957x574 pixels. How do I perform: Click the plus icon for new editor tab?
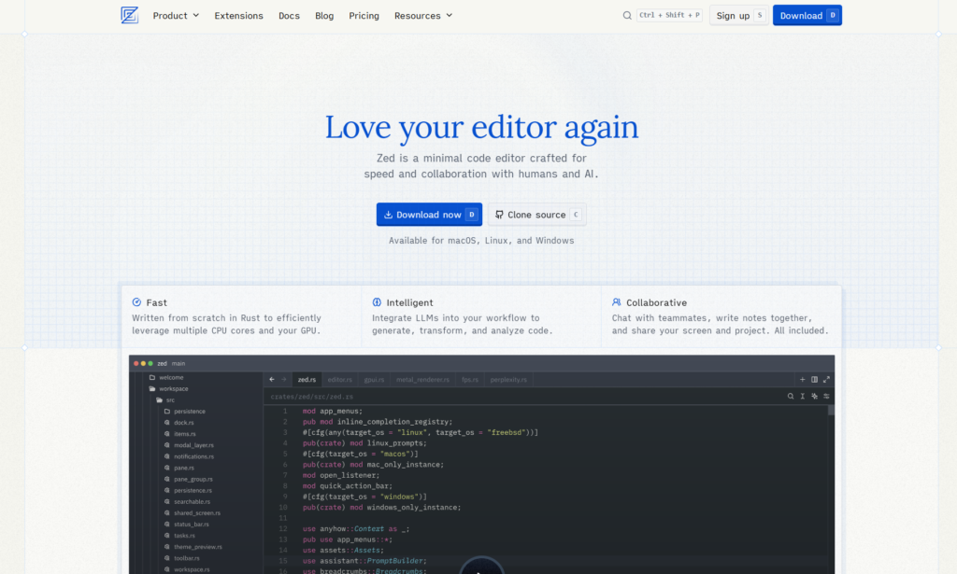click(802, 380)
